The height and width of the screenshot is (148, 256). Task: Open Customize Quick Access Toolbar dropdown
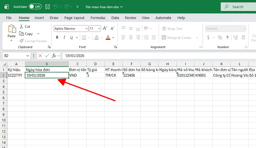coord(77,7)
